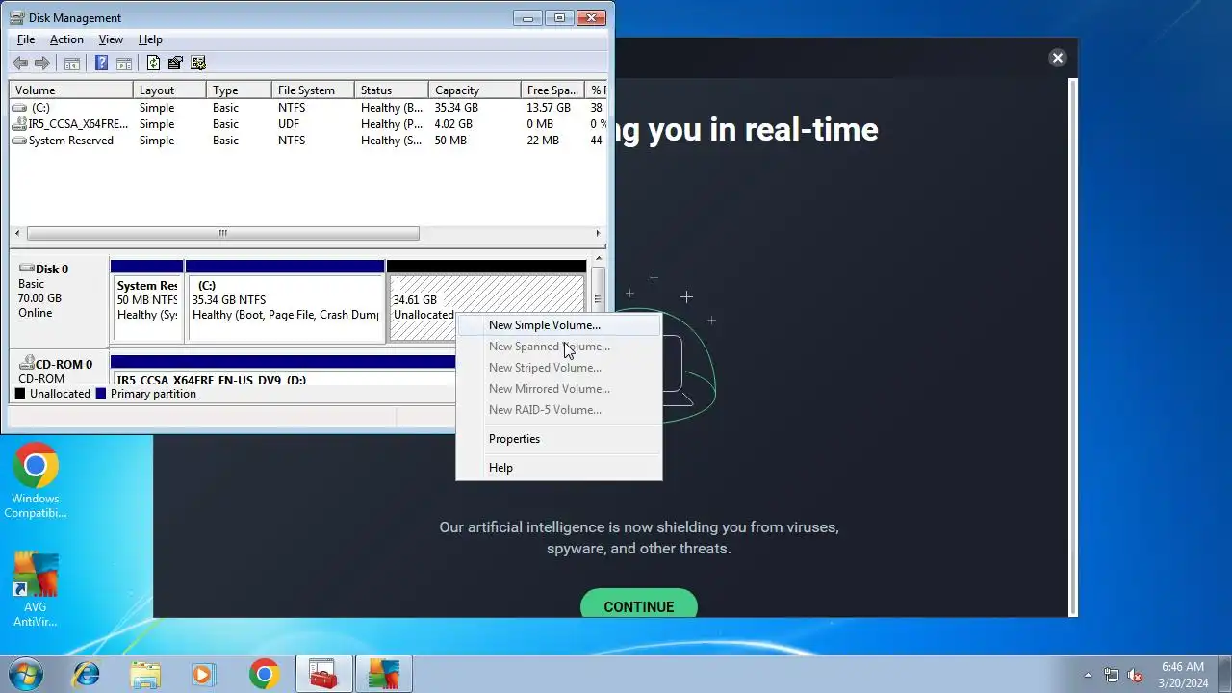Sort by the Layout column header
This screenshot has height=693, width=1232.
pos(169,90)
